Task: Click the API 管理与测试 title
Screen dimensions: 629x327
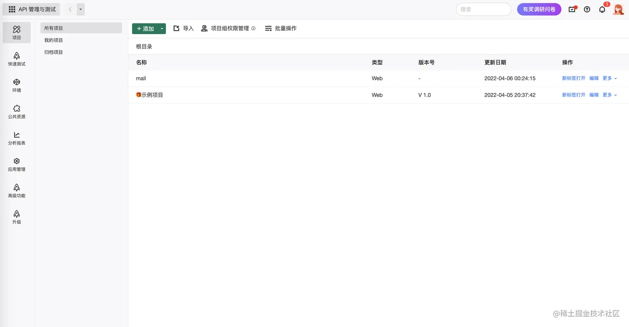Action: (37, 9)
